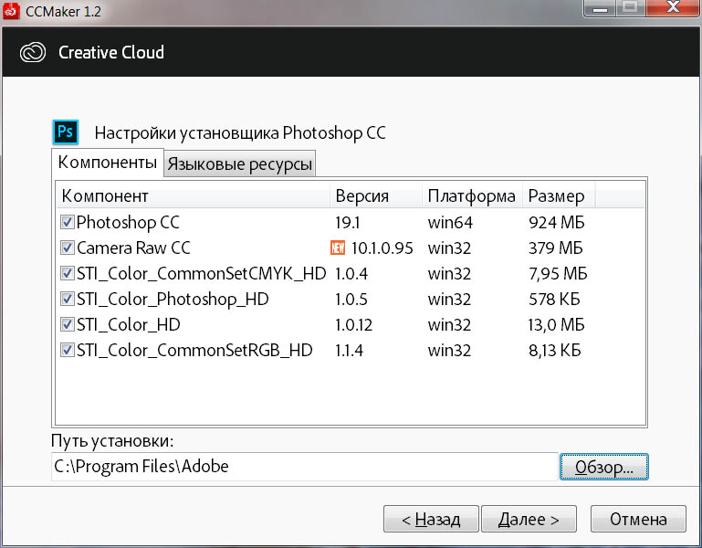The width and height of the screenshot is (702, 548).
Task: Click version 1.0.5 cell
Action: pos(351,299)
